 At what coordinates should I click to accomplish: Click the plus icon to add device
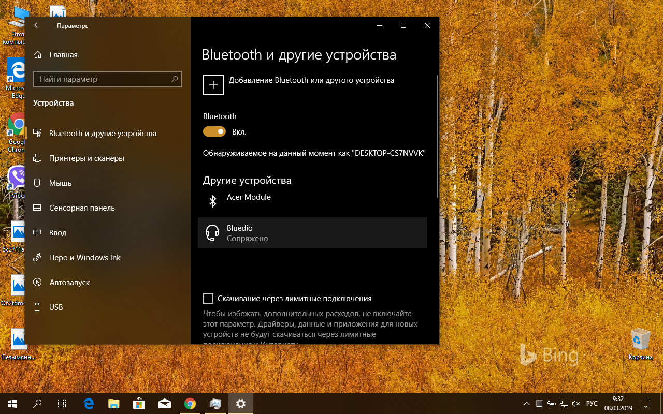[x=213, y=85]
